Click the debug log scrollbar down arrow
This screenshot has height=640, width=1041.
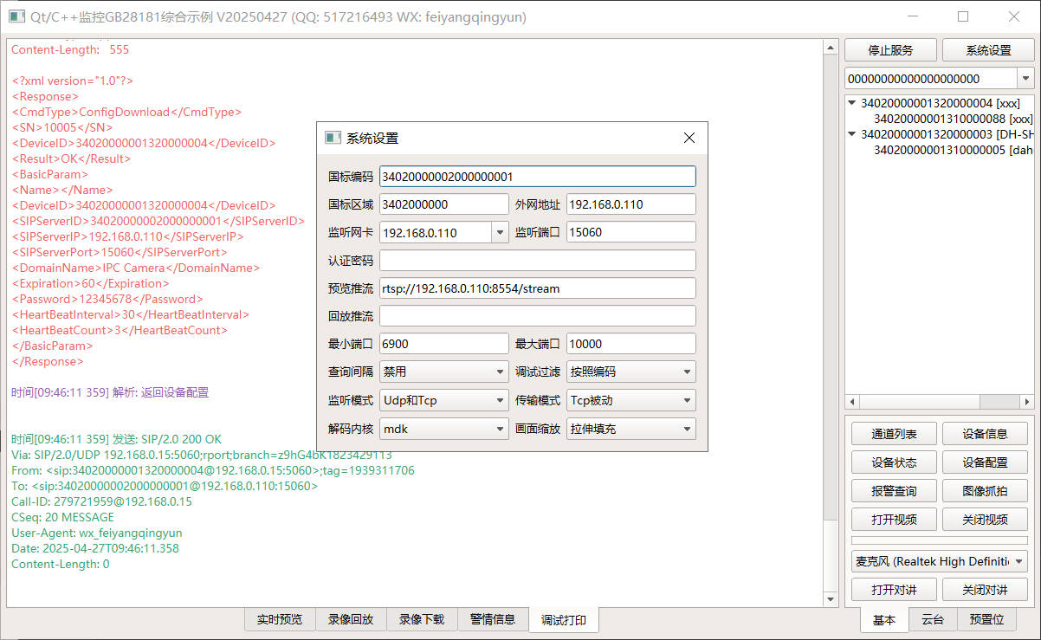coord(831,599)
